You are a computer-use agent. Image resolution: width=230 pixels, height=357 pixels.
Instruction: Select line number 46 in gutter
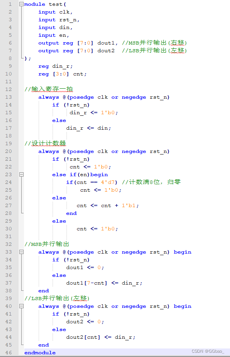click(9, 352)
